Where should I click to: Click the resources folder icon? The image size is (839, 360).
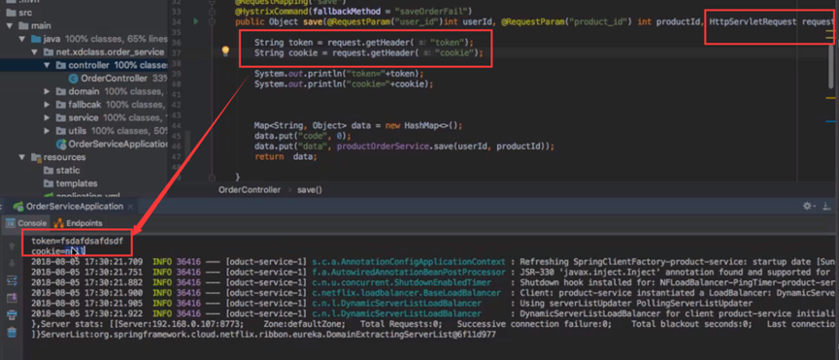click(36, 157)
